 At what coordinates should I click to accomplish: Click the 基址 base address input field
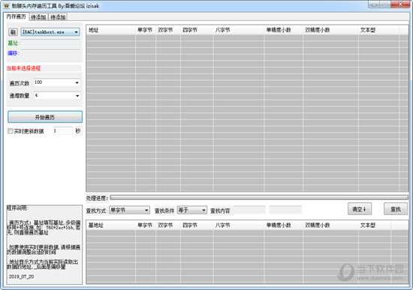[x=50, y=43]
